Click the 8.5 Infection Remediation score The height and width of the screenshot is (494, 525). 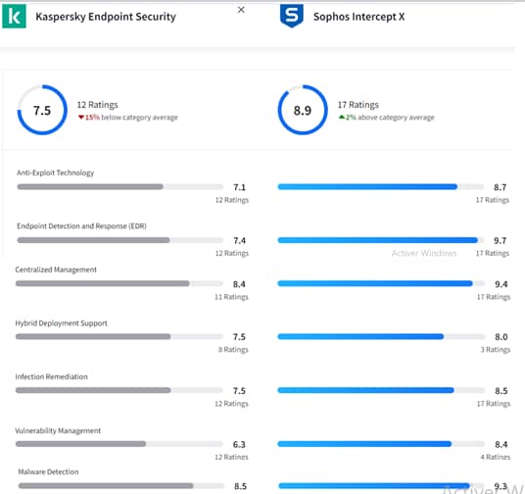coord(501,391)
